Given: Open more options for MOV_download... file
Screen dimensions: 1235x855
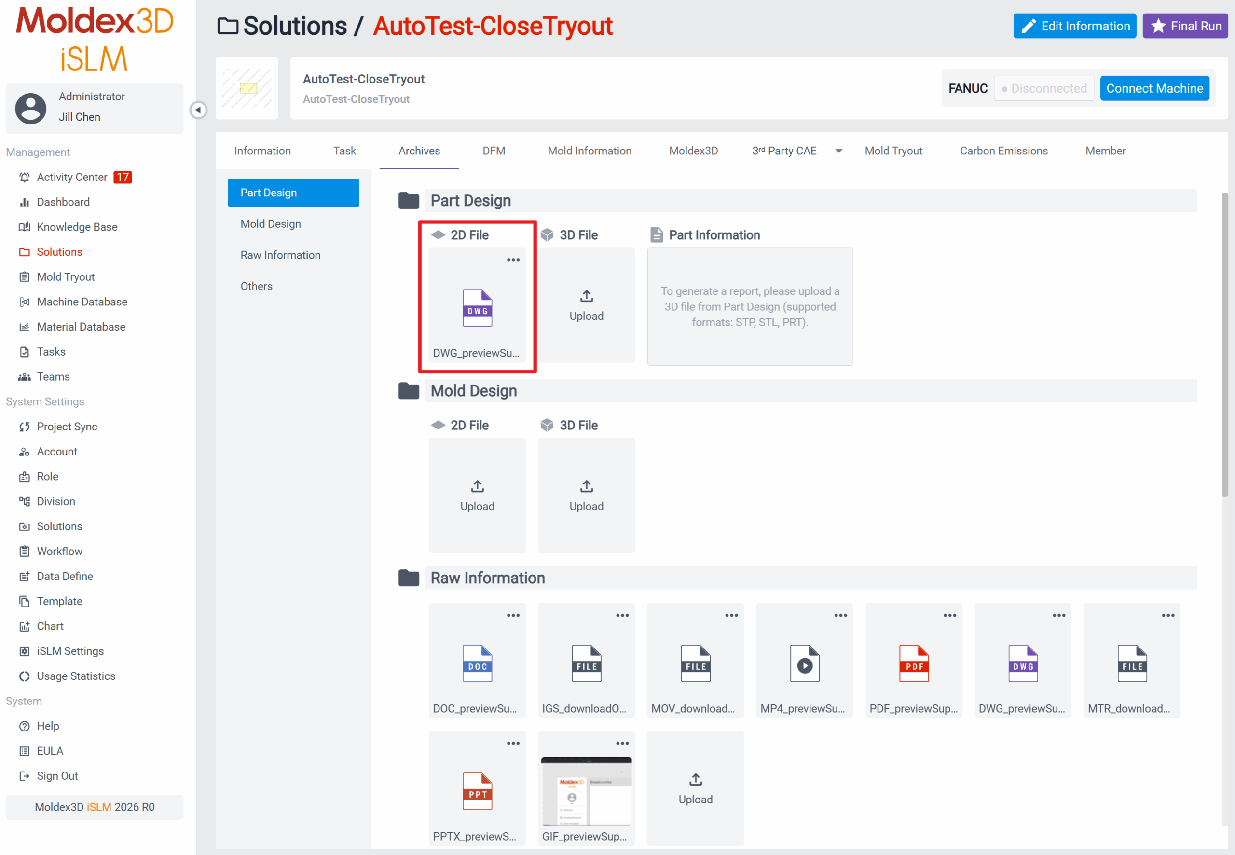Looking at the screenshot, I should [x=731, y=616].
